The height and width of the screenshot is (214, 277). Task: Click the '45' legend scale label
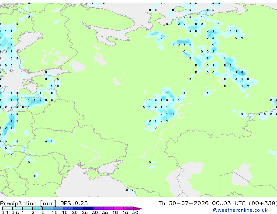click(125, 212)
